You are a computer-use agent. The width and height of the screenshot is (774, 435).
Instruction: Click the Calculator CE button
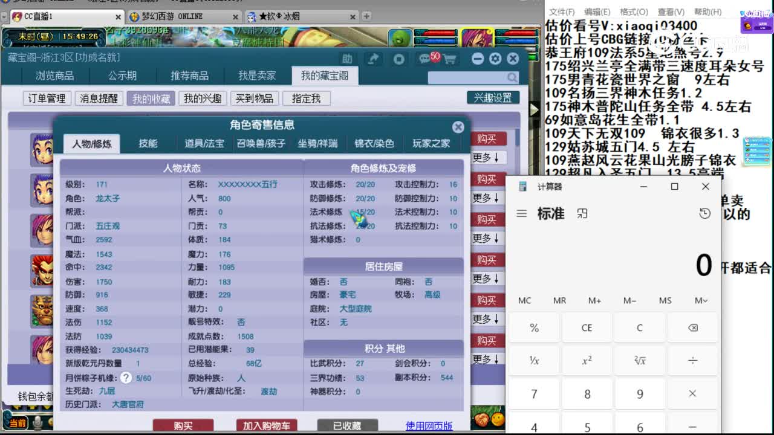click(x=587, y=327)
